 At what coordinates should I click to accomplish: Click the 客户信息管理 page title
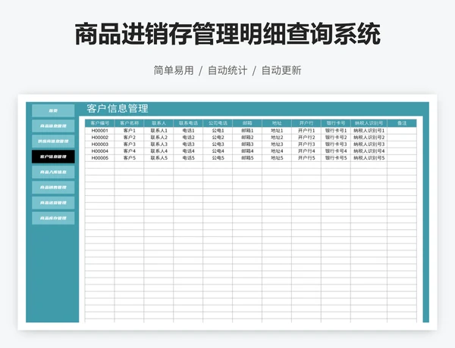(x=118, y=109)
